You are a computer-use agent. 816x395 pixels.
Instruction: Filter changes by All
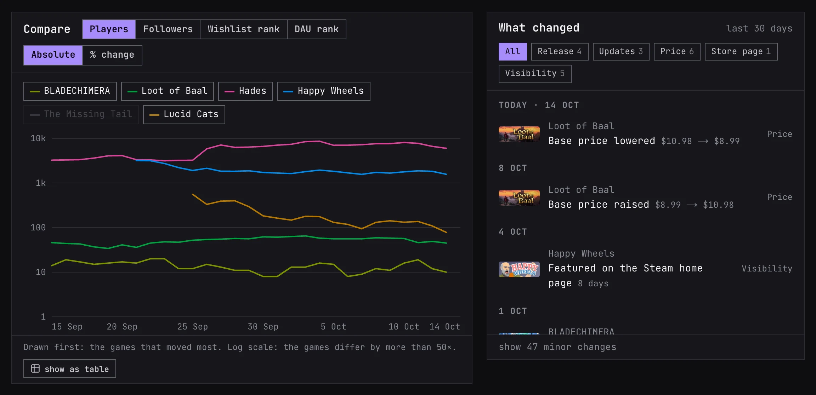tap(513, 52)
